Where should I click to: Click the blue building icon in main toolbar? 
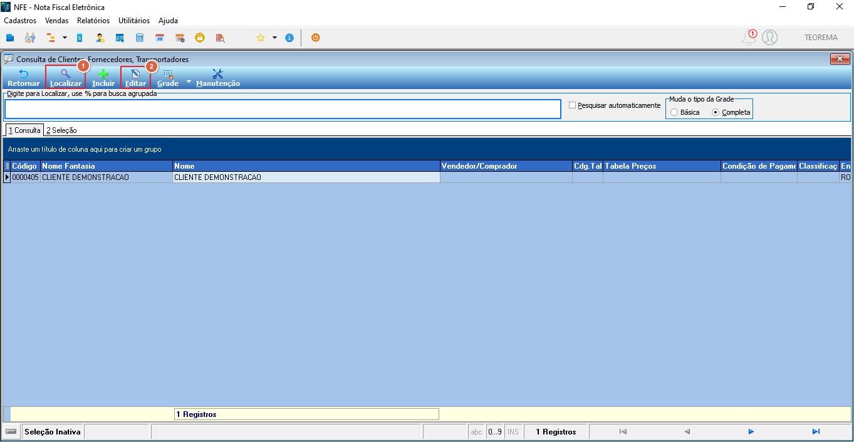10,38
